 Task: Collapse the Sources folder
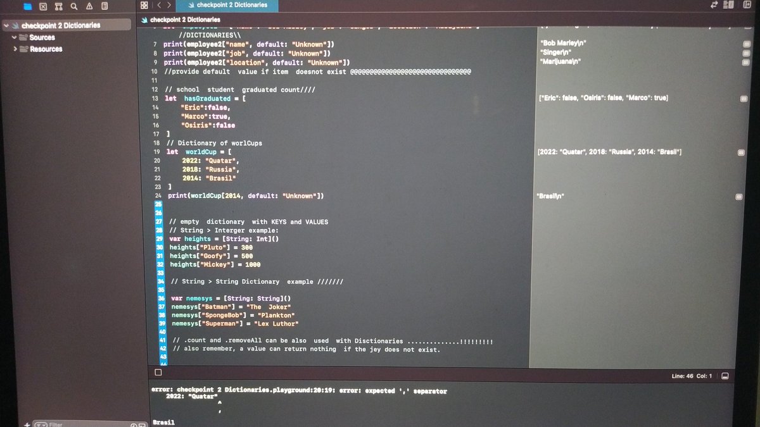pyautogui.click(x=15, y=37)
